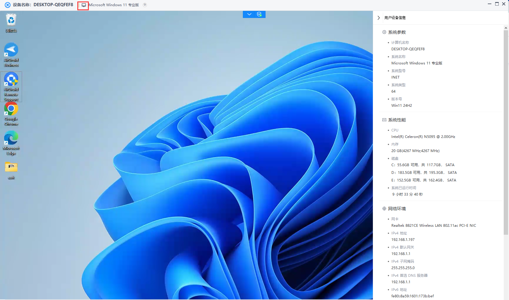Select the soft folder on desktop

[11, 171]
